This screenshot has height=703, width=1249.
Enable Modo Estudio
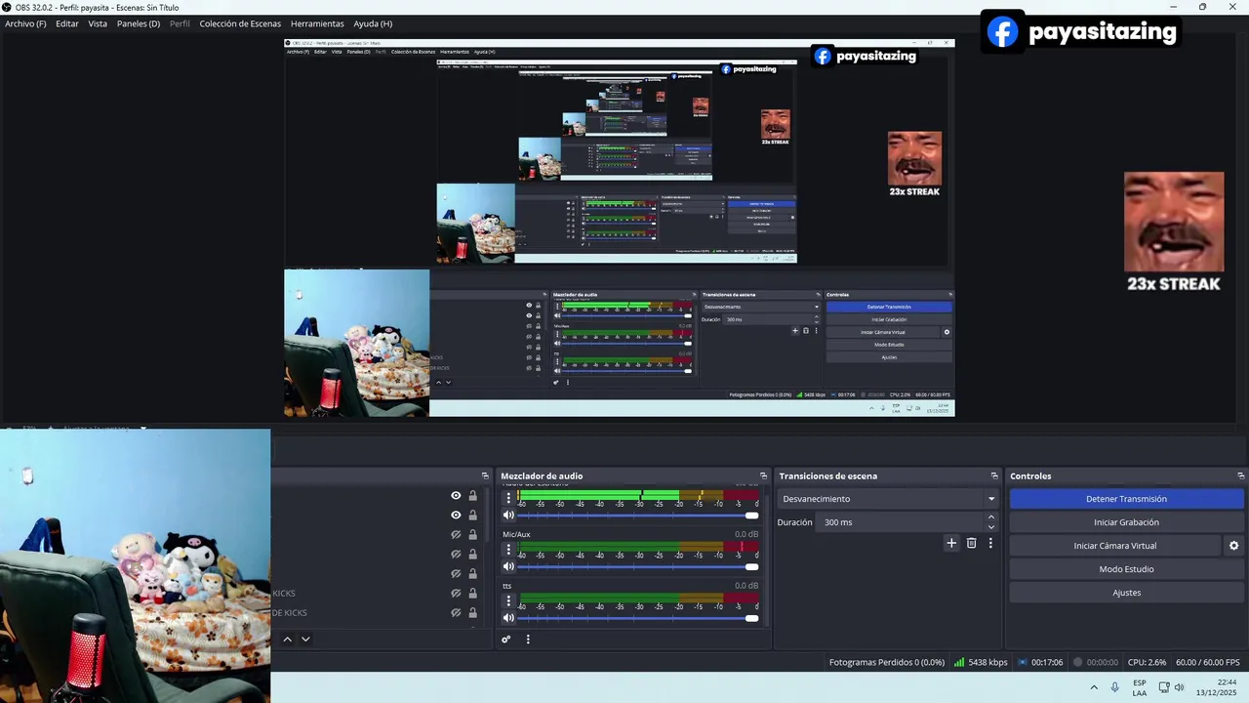click(x=1126, y=569)
